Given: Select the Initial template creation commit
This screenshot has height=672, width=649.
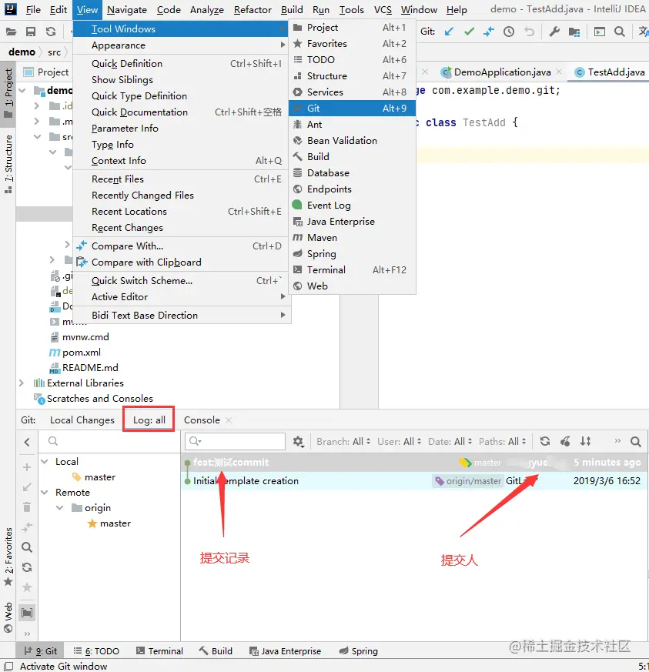Looking at the screenshot, I should (414, 481).
